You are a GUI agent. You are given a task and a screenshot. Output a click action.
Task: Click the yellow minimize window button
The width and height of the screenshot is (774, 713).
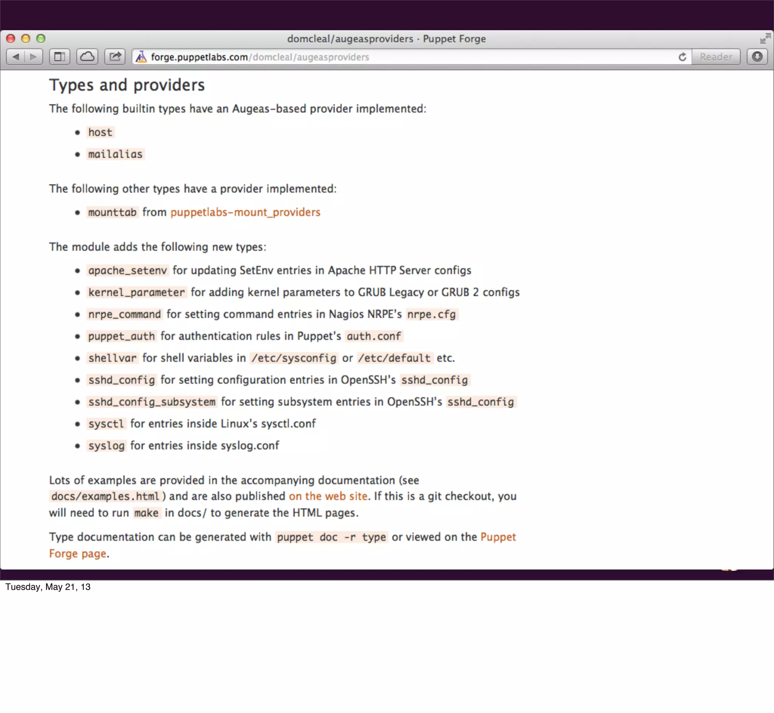coord(25,38)
